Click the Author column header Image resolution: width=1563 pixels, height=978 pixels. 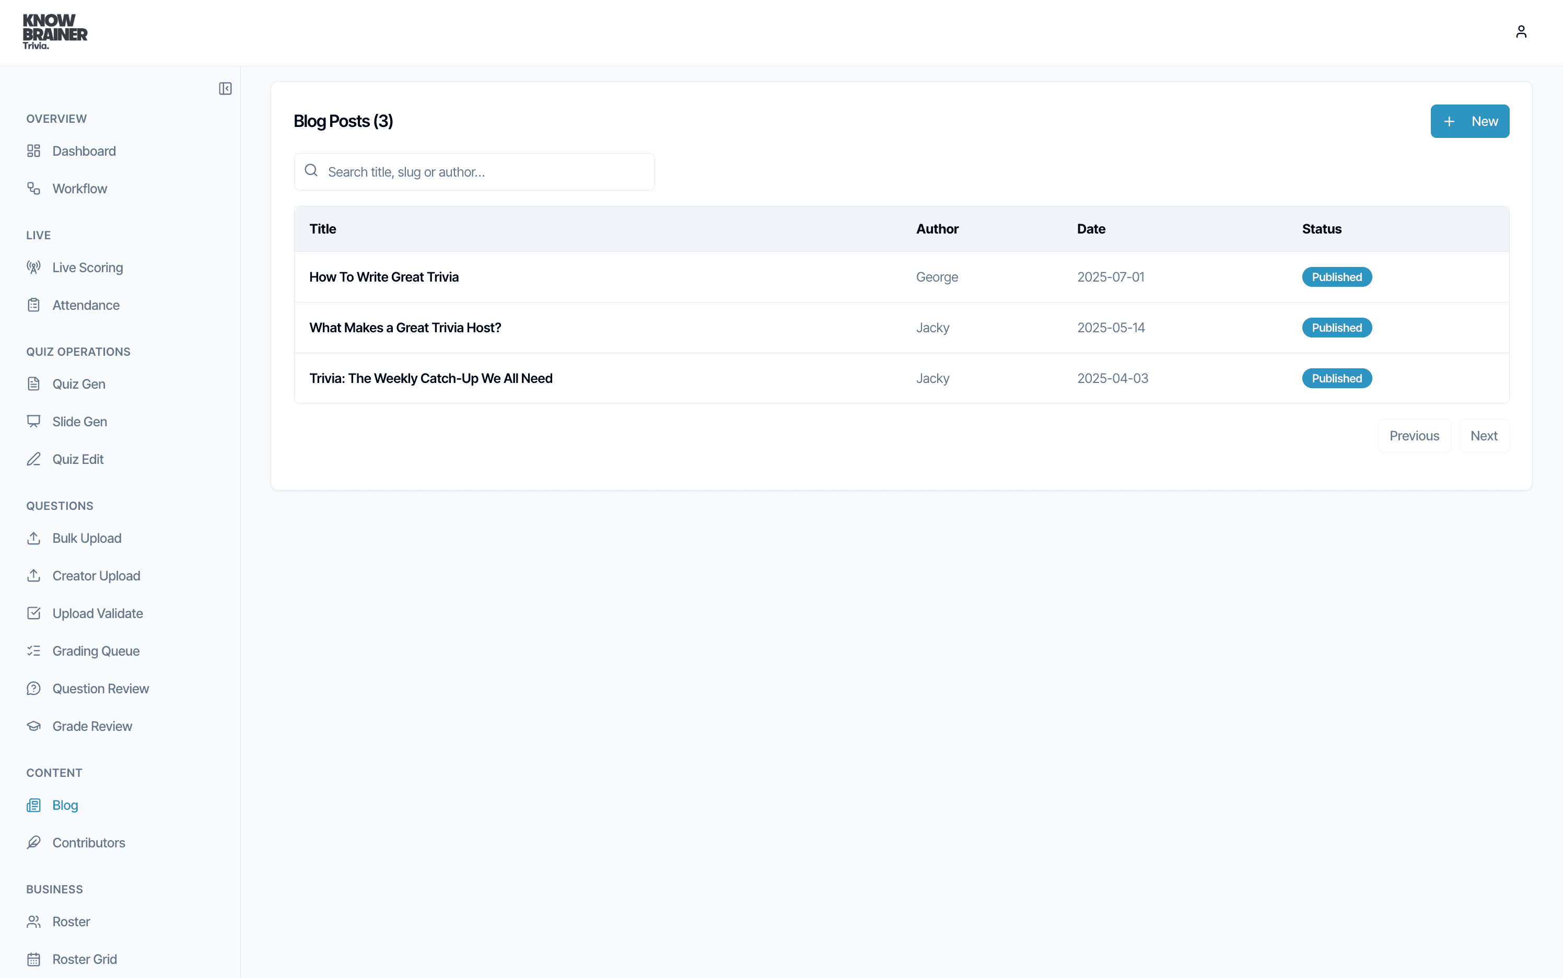point(937,228)
